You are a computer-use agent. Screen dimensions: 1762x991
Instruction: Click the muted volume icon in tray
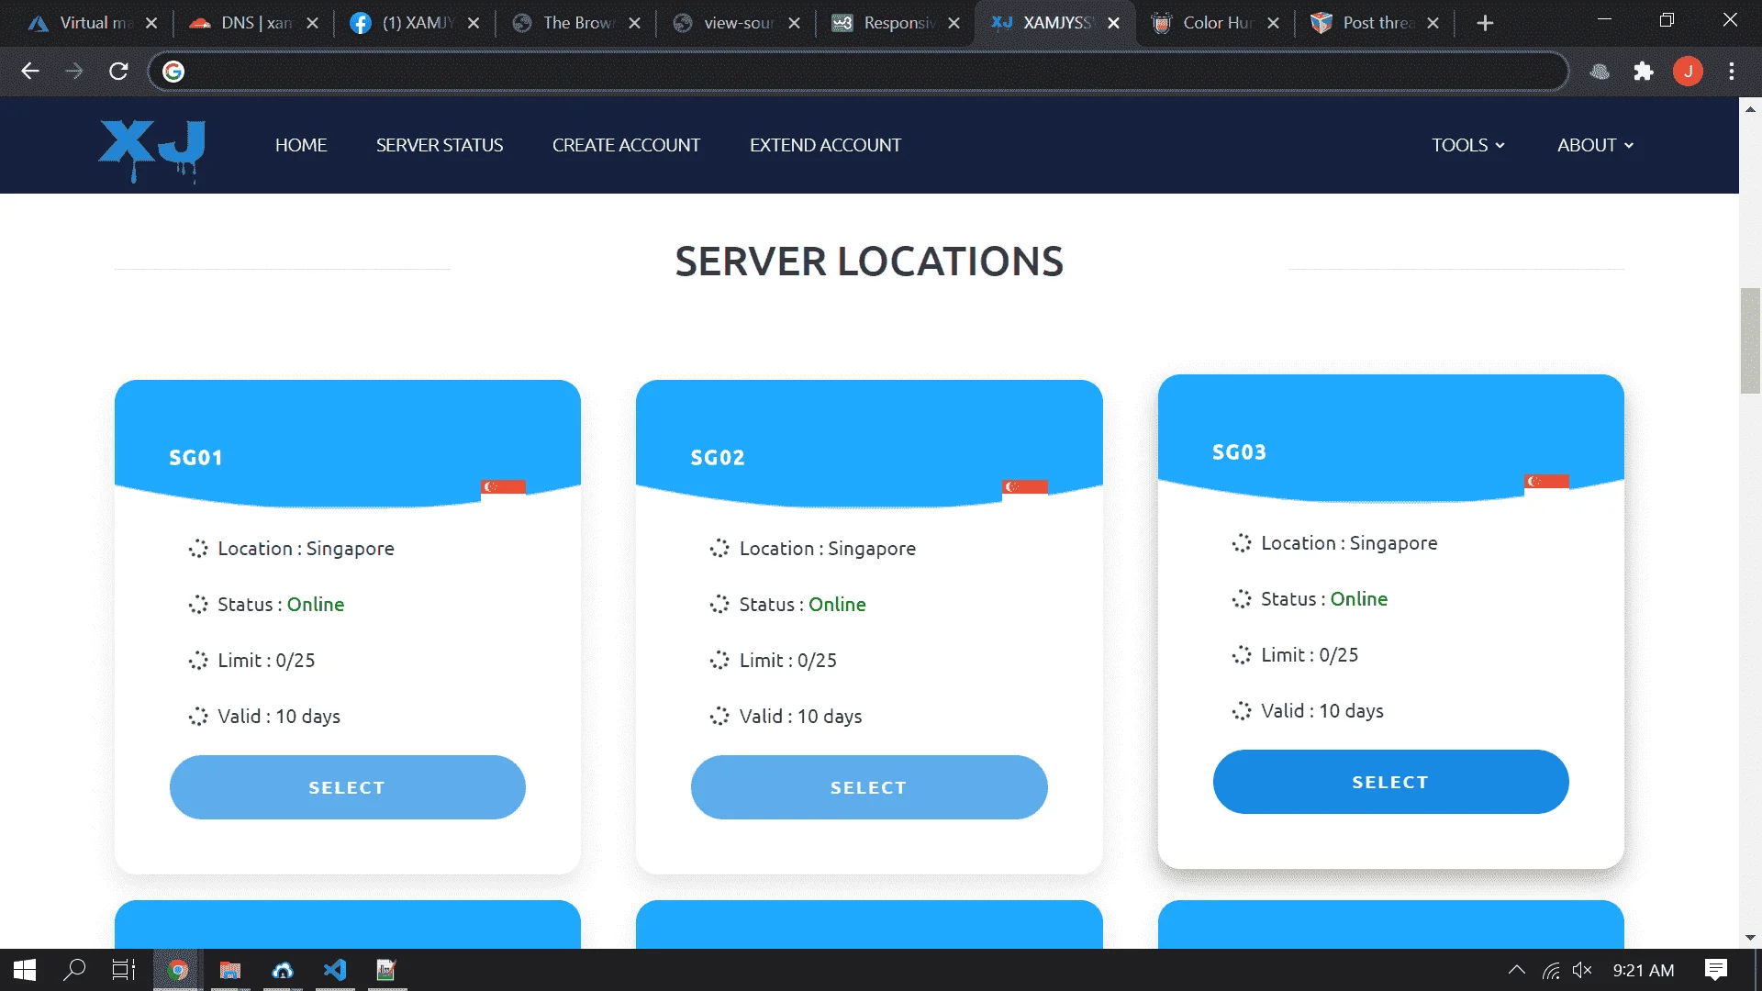click(1582, 970)
